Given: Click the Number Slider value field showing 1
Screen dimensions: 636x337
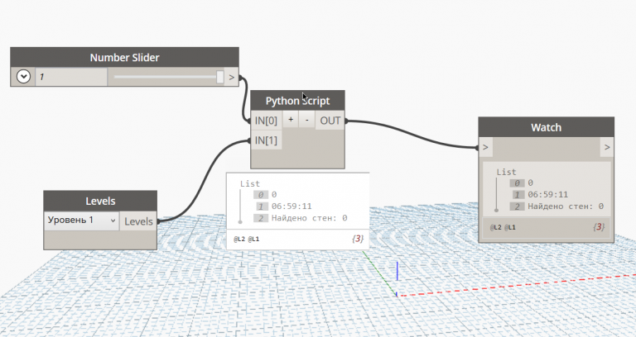Looking at the screenshot, I should [x=71, y=77].
